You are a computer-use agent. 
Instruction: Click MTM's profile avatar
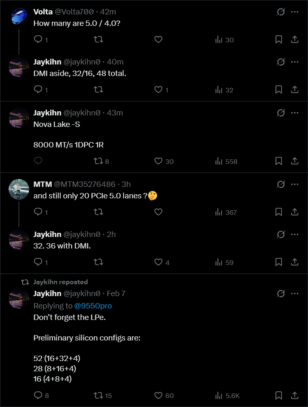tap(19, 190)
